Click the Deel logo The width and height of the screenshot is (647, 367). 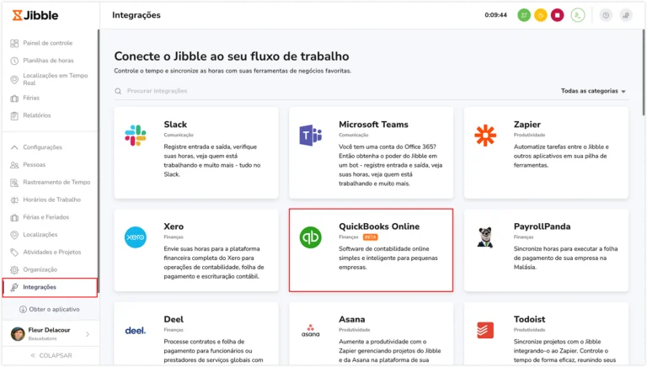click(x=136, y=330)
